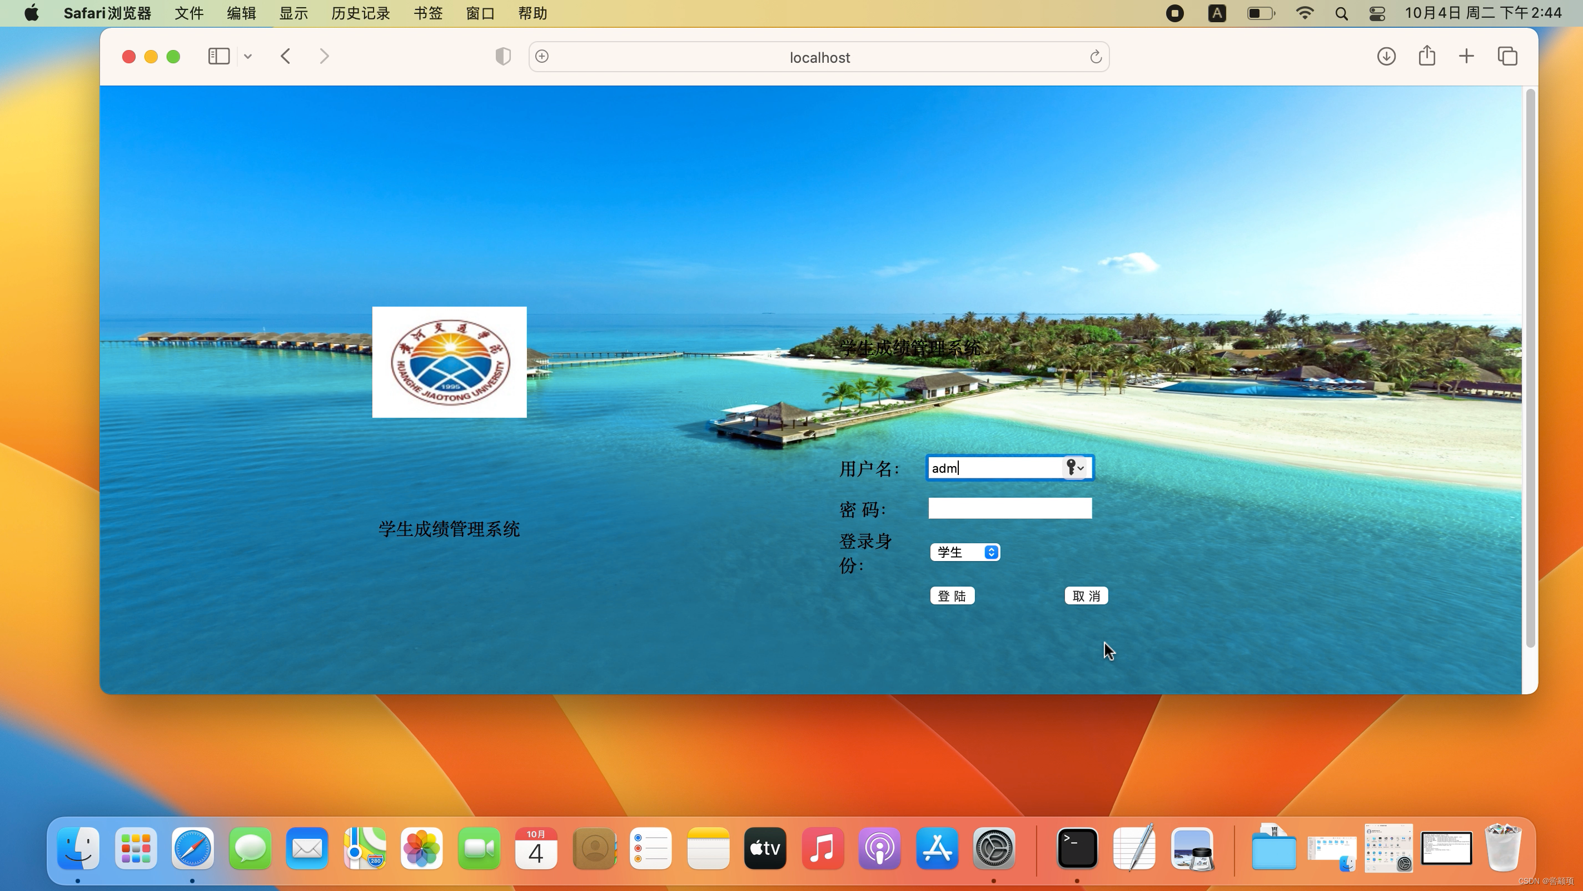Open Contacts from the Dock
The height and width of the screenshot is (891, 1583).
[x=594, y=848]
